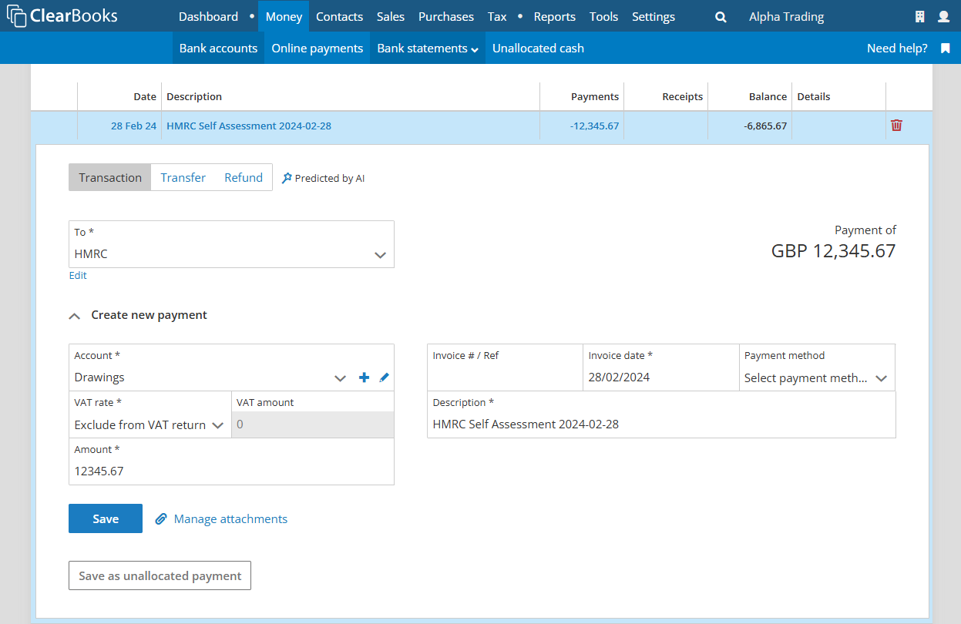Click the Balance column header

(768, 96)
